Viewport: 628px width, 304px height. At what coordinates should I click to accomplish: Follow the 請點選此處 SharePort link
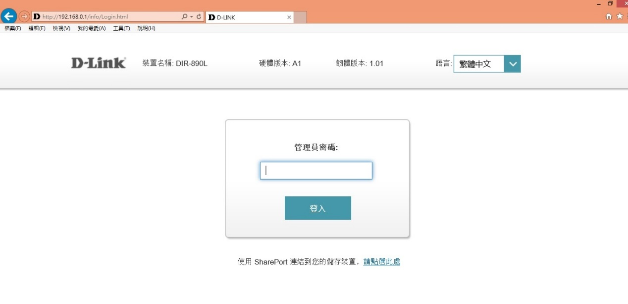click(381, 262)
